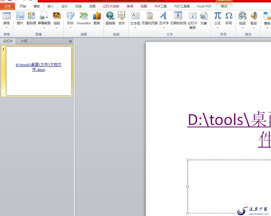Switch to the 开始 ribbon tab

click(23, 6)
